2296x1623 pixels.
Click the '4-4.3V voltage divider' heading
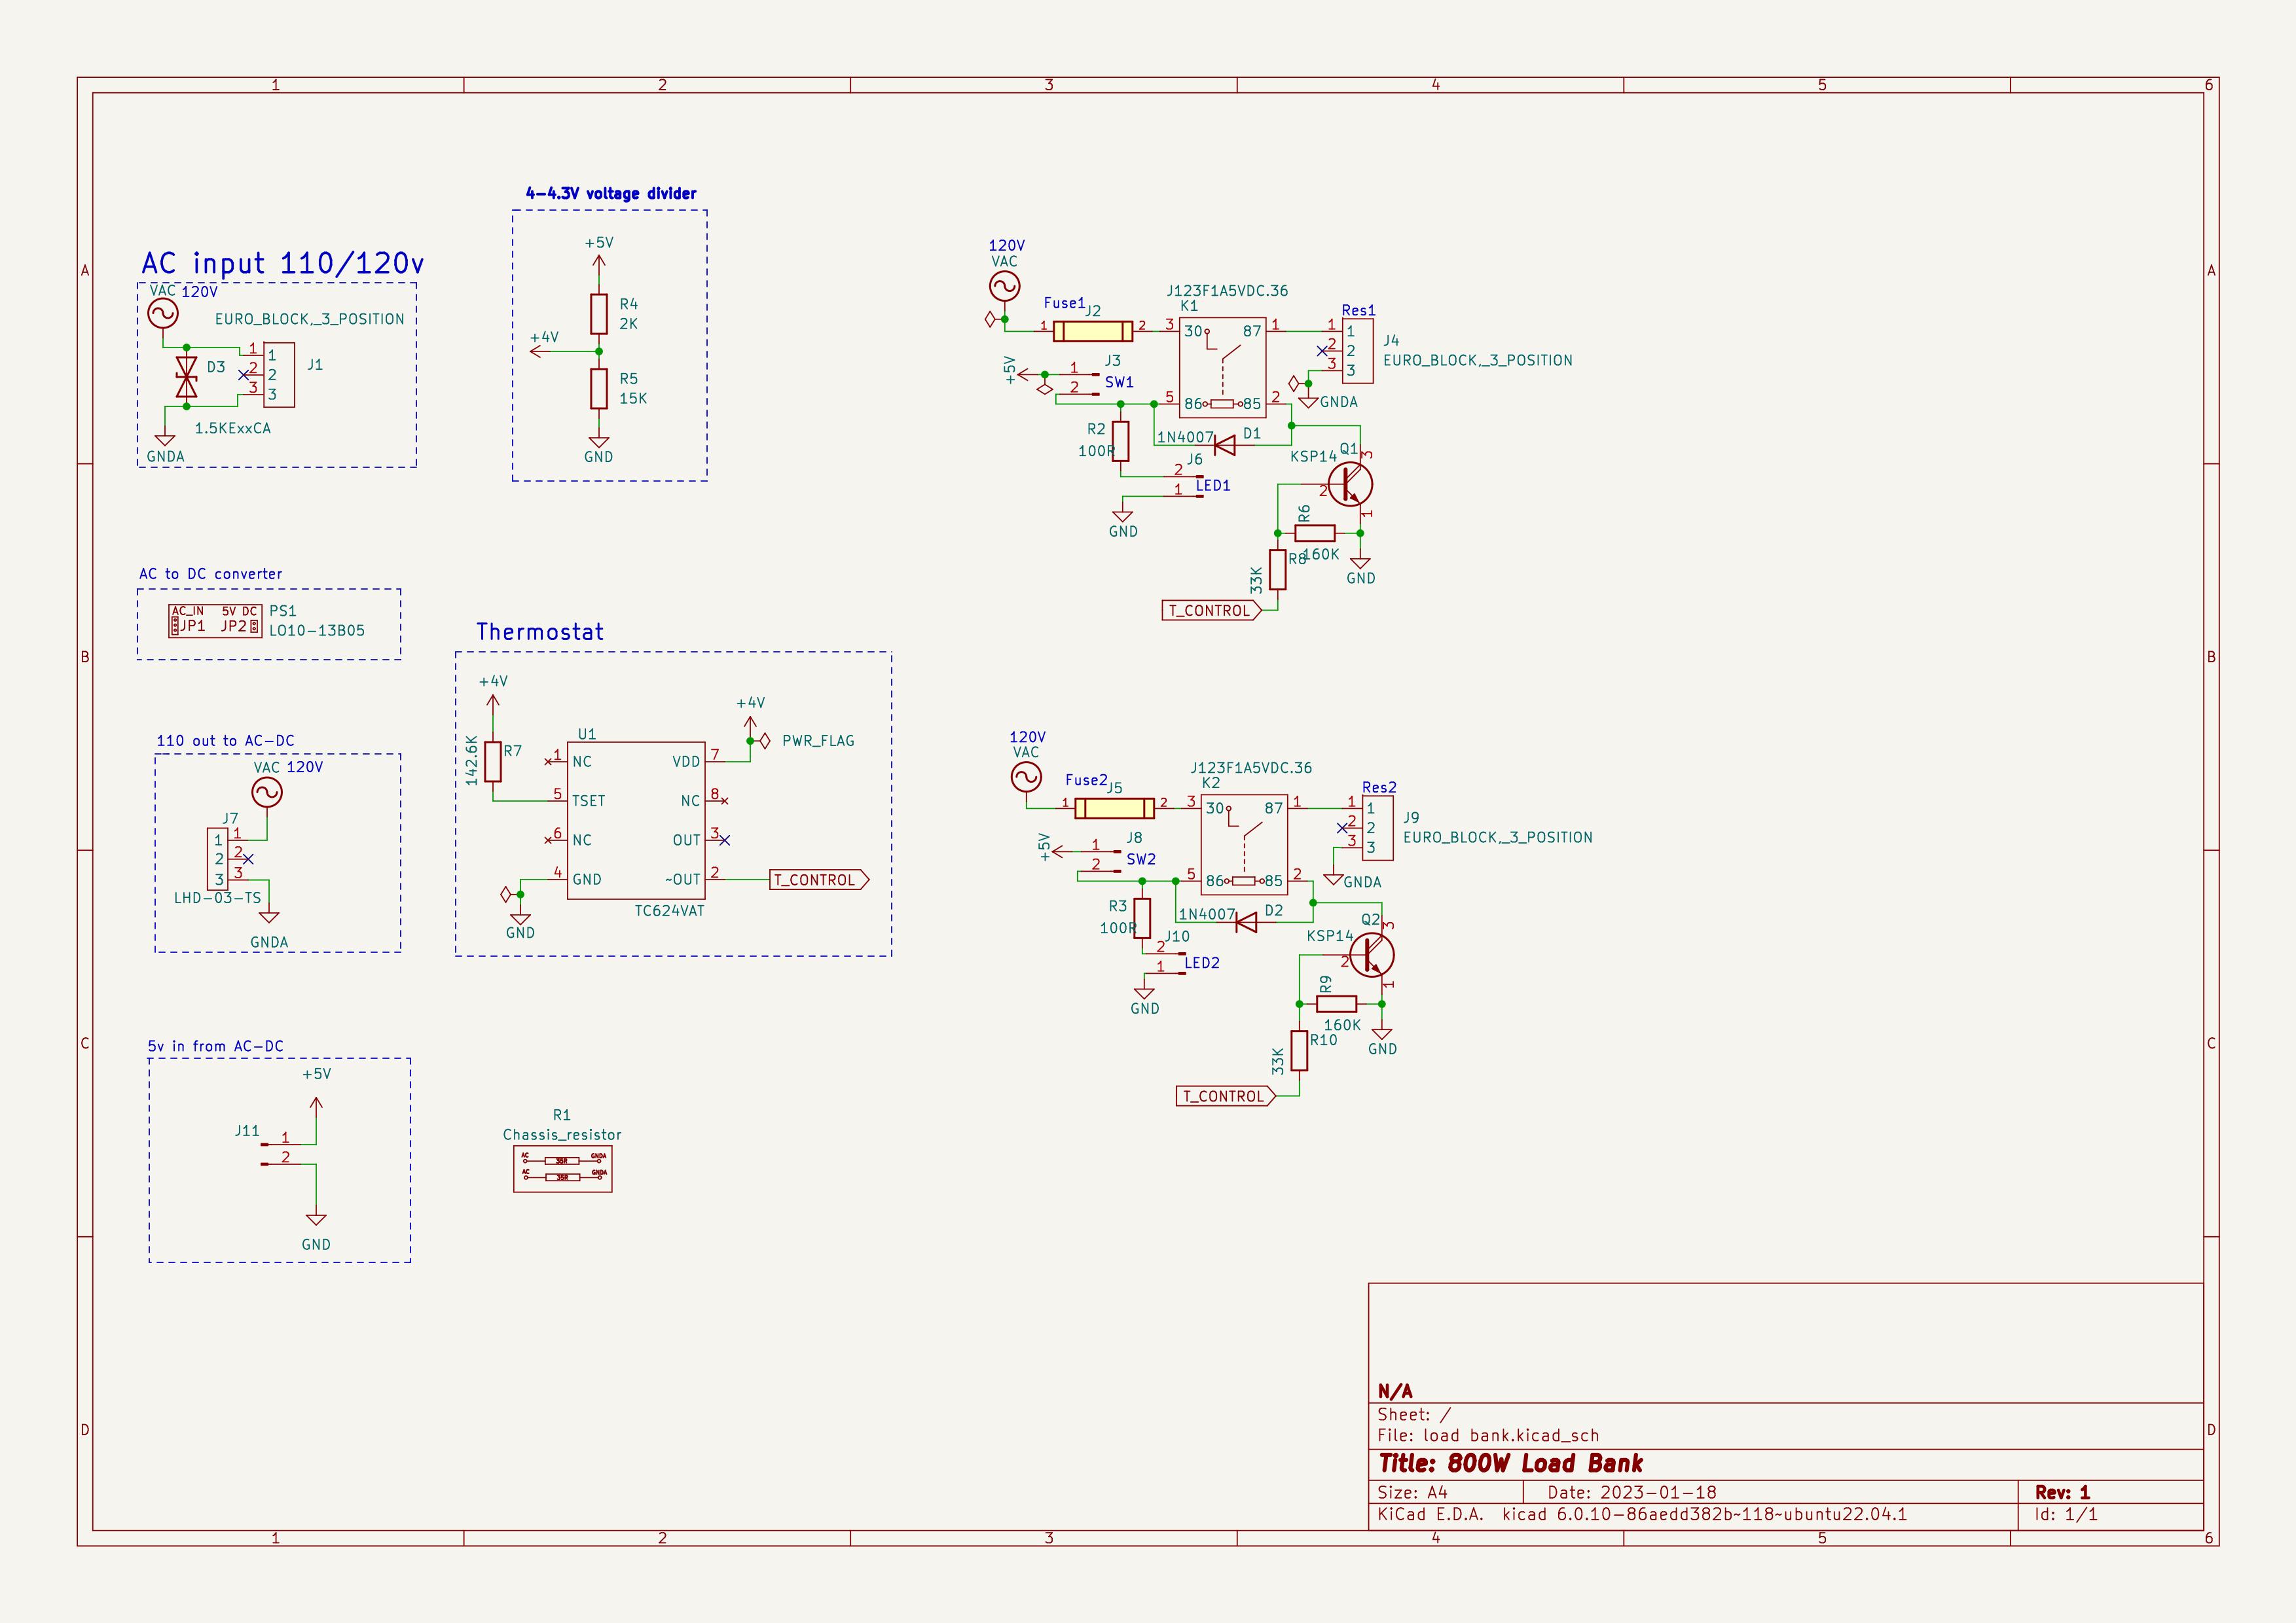[x=611, y=193]
